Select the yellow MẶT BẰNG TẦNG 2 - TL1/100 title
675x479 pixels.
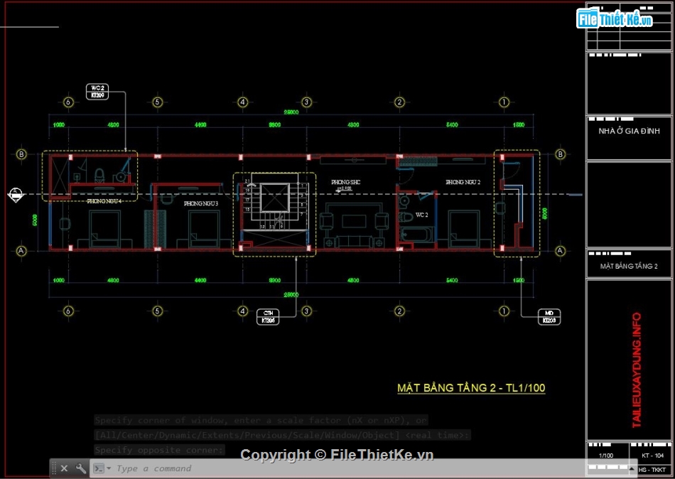471,388
